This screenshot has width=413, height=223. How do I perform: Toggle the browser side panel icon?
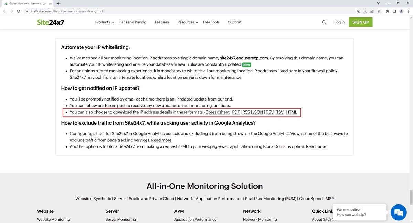[x=394, y=11]
